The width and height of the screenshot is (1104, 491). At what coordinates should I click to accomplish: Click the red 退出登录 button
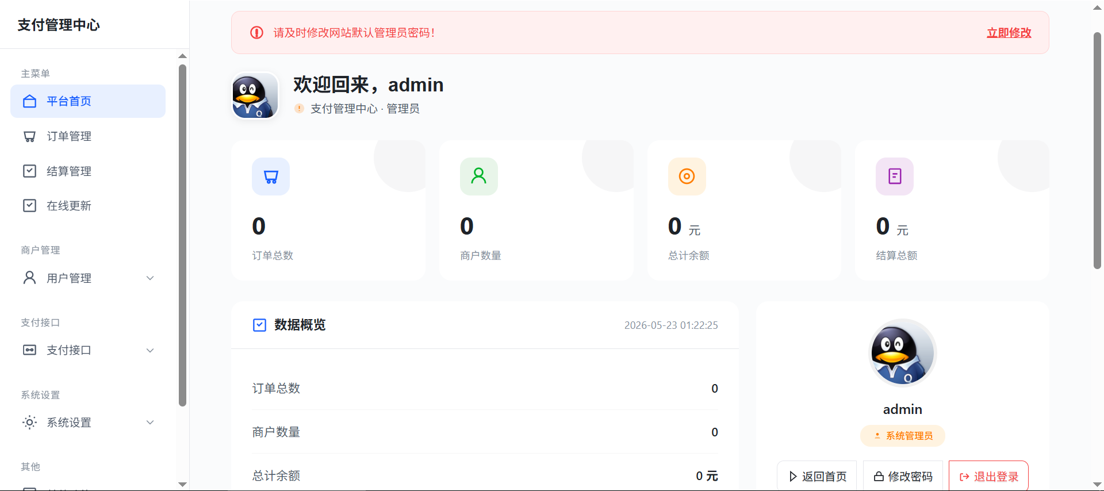coord(988,476)
